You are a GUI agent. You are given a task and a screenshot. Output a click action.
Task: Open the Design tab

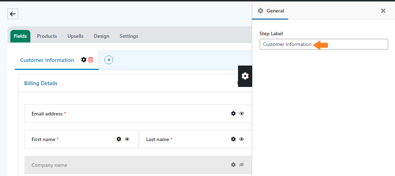[x=102, y=36]
